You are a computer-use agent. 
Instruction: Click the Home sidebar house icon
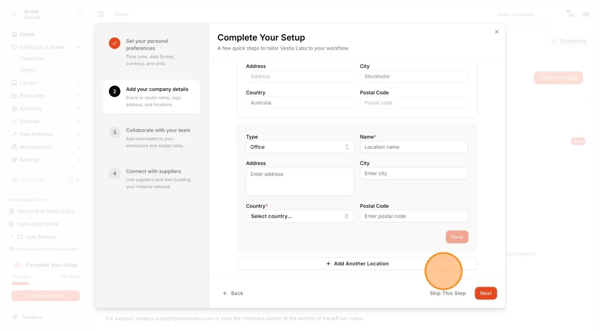coord(14,34)
